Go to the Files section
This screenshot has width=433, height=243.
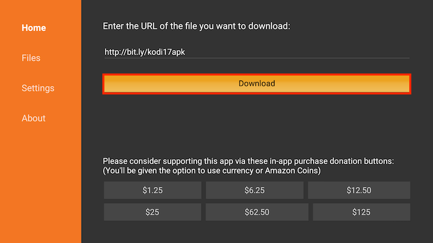coord(31,58)
